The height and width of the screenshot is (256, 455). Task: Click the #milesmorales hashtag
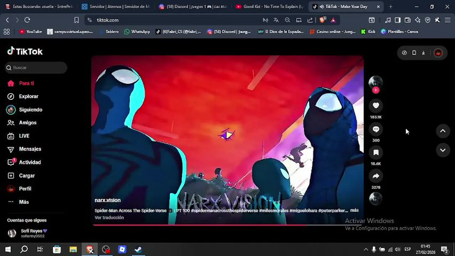(273, 210)
